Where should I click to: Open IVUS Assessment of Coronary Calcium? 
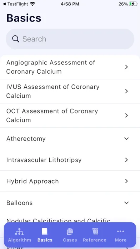point(70,91)
